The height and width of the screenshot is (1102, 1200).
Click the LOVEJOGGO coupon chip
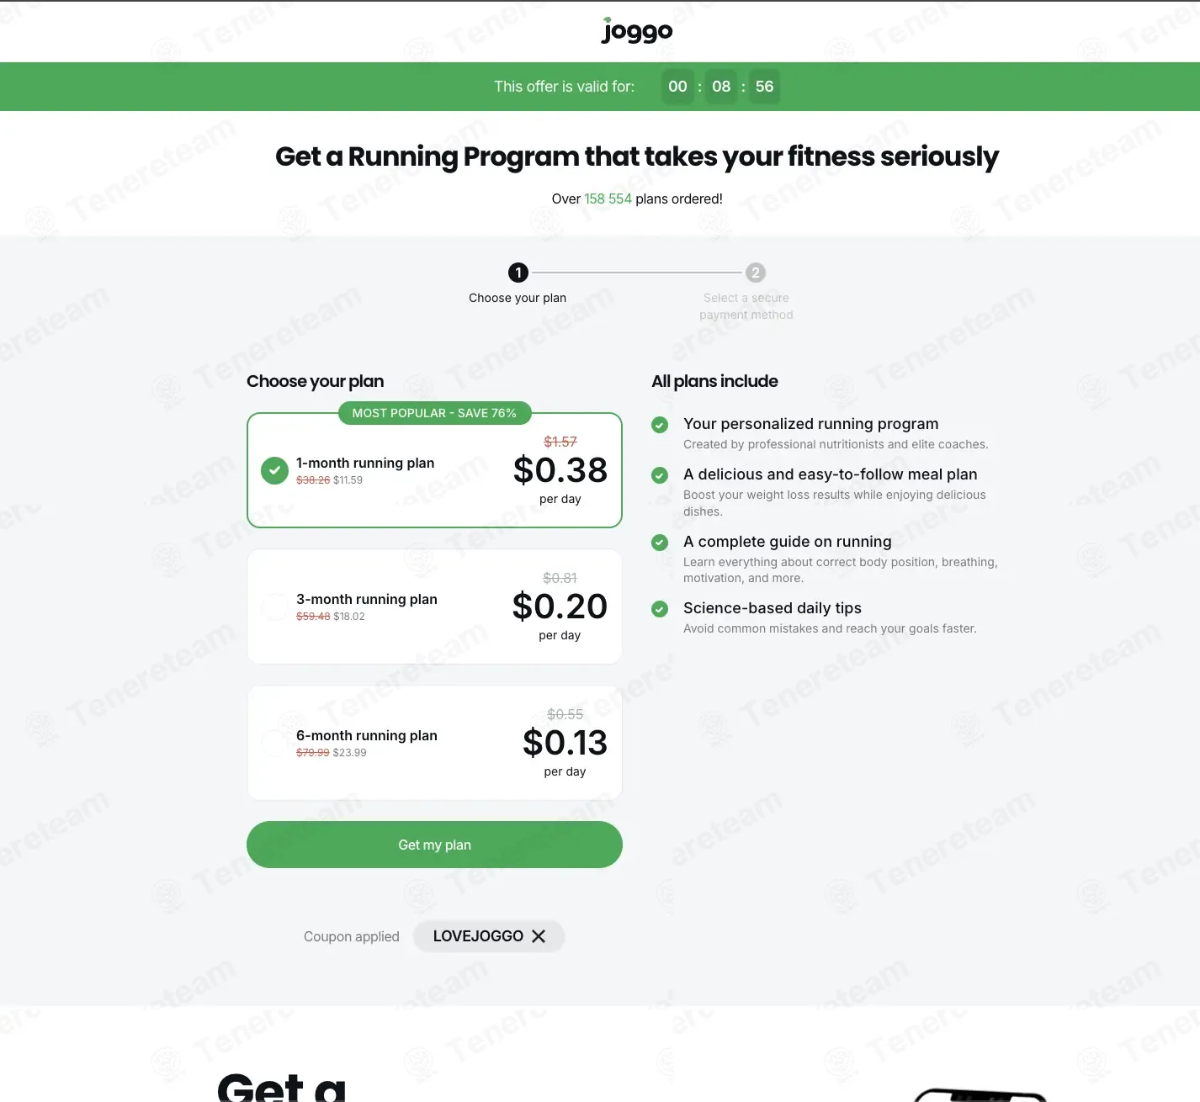[x=489, y=936]
